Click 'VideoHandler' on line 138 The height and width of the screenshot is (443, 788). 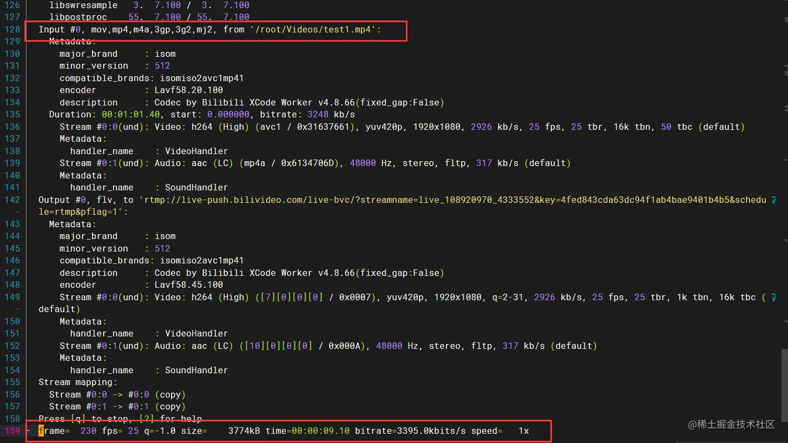coord(196,151)
